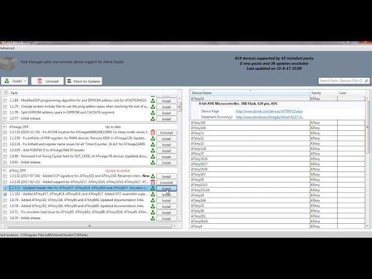Viewport: 372px width, 279px height.
Task: Click Uninstall button for ATtiny 1.2.118
Action: [x=166, y=183]
